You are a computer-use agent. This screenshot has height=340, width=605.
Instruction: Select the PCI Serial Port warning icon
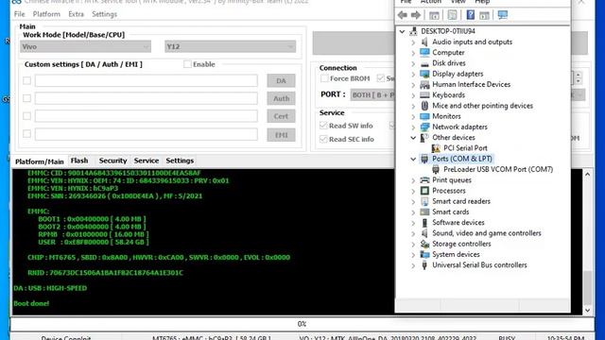point(436,148)
